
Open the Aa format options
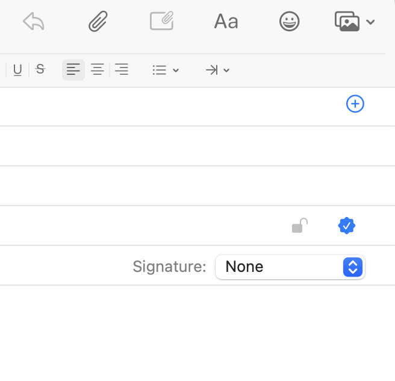coord(226,22)
